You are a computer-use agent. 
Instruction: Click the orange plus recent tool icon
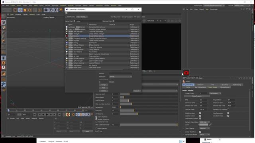click(40, 10)
